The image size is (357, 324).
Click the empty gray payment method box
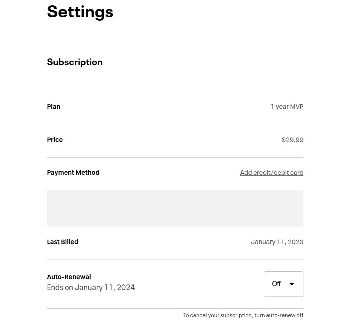[x=175, y=208]
